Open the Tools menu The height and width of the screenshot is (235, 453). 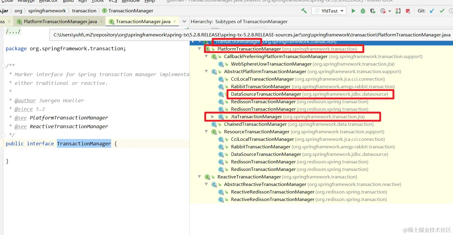coord(98,1)
